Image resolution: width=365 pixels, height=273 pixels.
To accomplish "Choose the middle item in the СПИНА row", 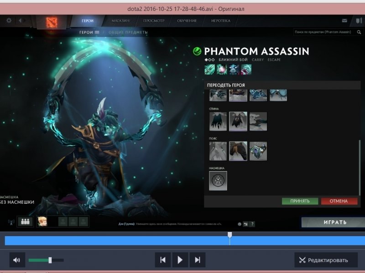I will 238,121.
